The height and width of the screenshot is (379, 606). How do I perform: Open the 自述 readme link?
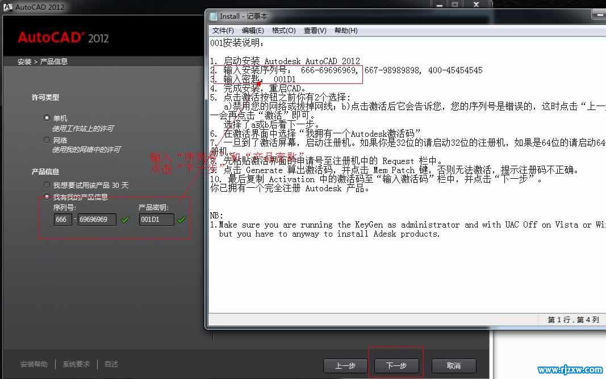click(111, 364)
